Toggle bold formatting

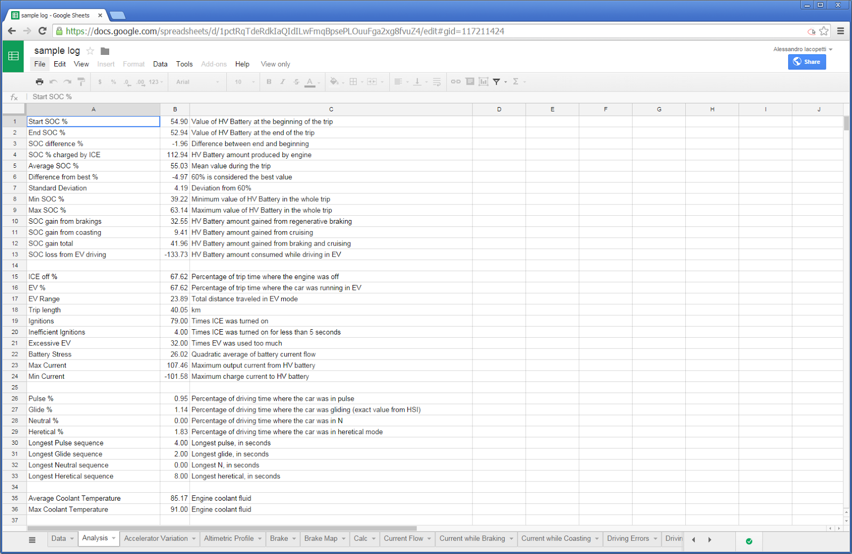tap(268, 82)
